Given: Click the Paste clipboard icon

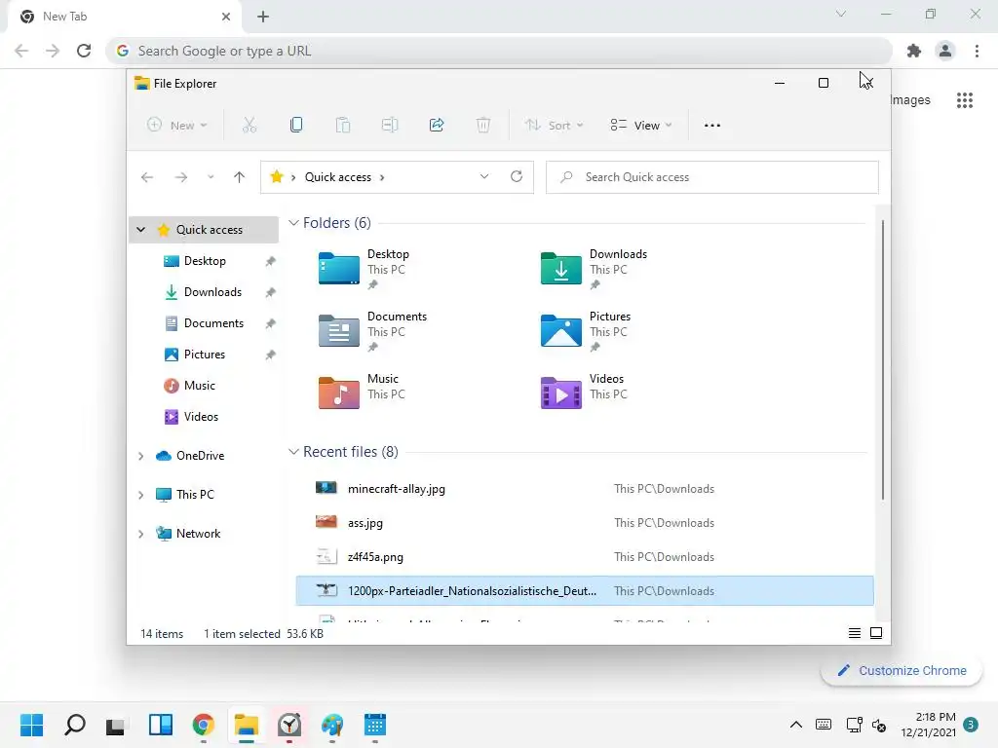Looking at the screenshot, I should coord(342,126).
